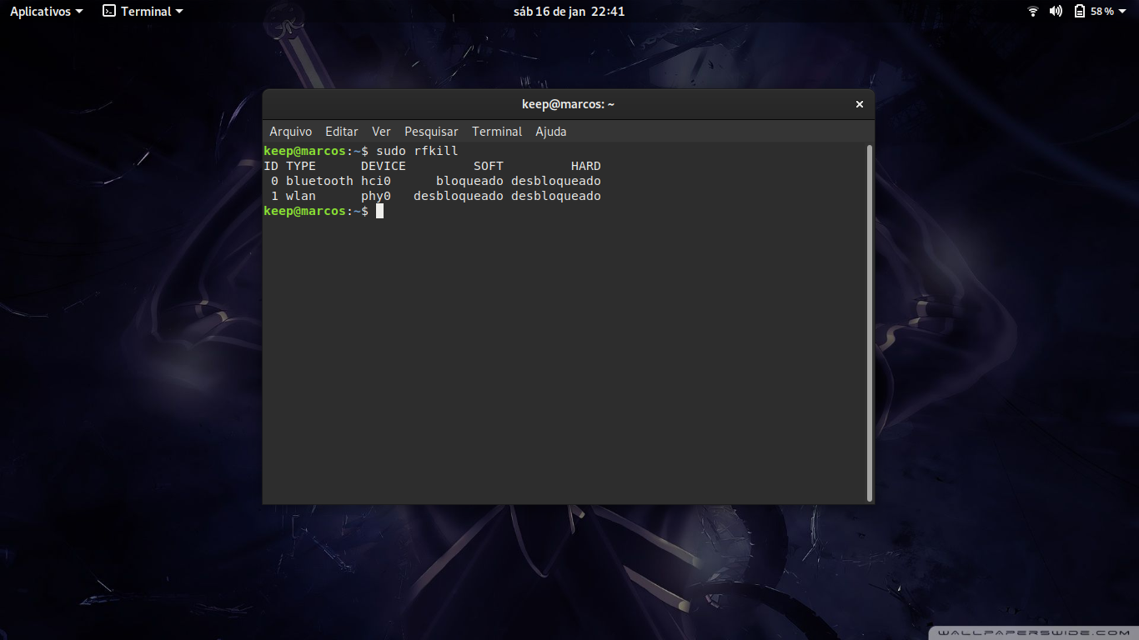Click the terminal icon in top bar
Image resolution: width=1139 pixels, height=640 pixels.
tap(109, 12)
